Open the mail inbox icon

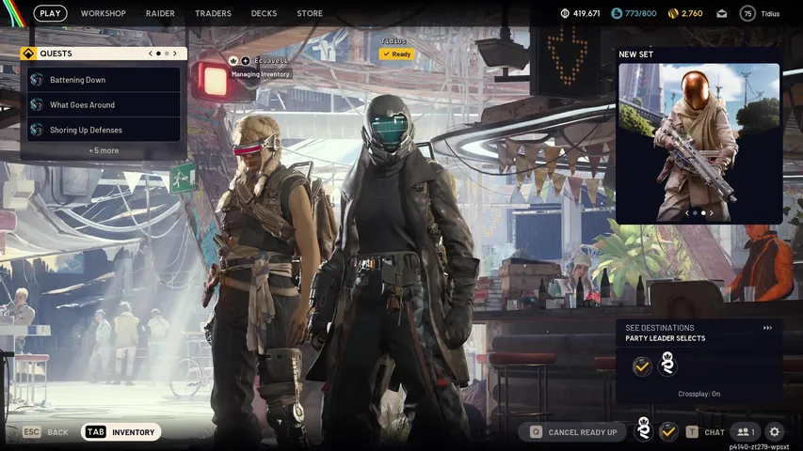tap(722, 14)
